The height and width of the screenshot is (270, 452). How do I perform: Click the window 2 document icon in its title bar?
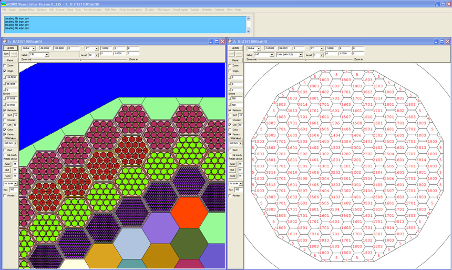pyautogui.click(x=230, y=41)
